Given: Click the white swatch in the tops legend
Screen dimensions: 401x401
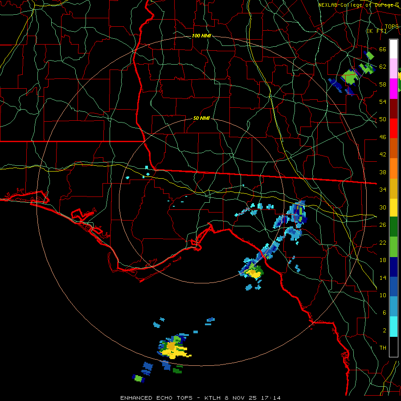Looking at the screenshot, I should click(393, 49).
